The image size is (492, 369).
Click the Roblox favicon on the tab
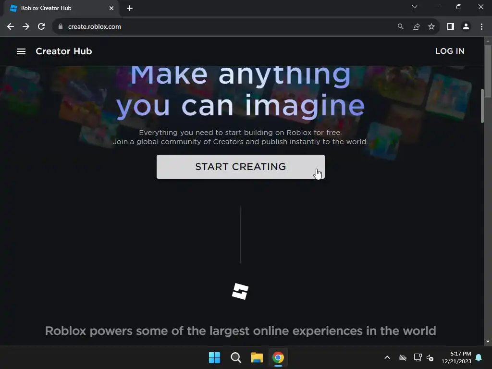point(13,8)
